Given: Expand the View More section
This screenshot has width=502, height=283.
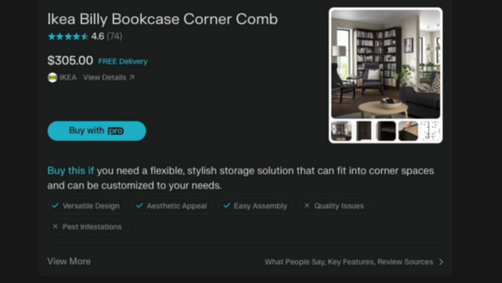Looking at the screenshot, I should [x=69, y=261].
